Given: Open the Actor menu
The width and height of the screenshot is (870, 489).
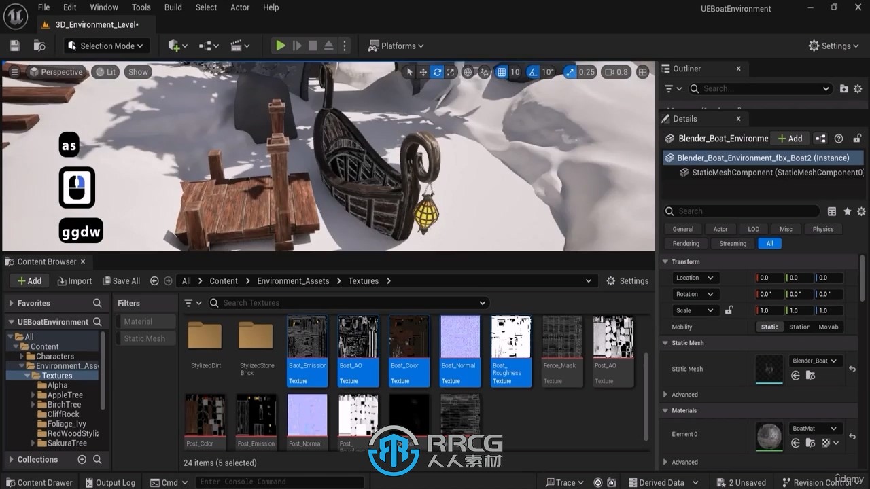Looking at the screenshot, I should point(240,7).
